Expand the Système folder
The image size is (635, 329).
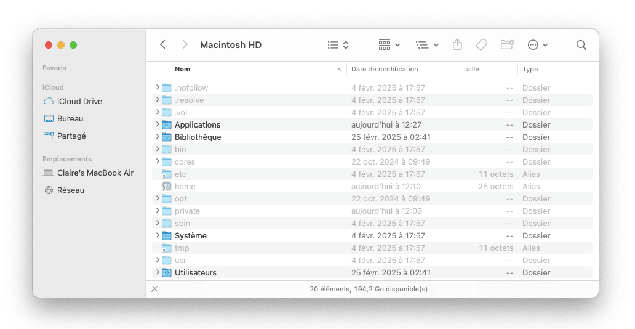coord(158,235)
